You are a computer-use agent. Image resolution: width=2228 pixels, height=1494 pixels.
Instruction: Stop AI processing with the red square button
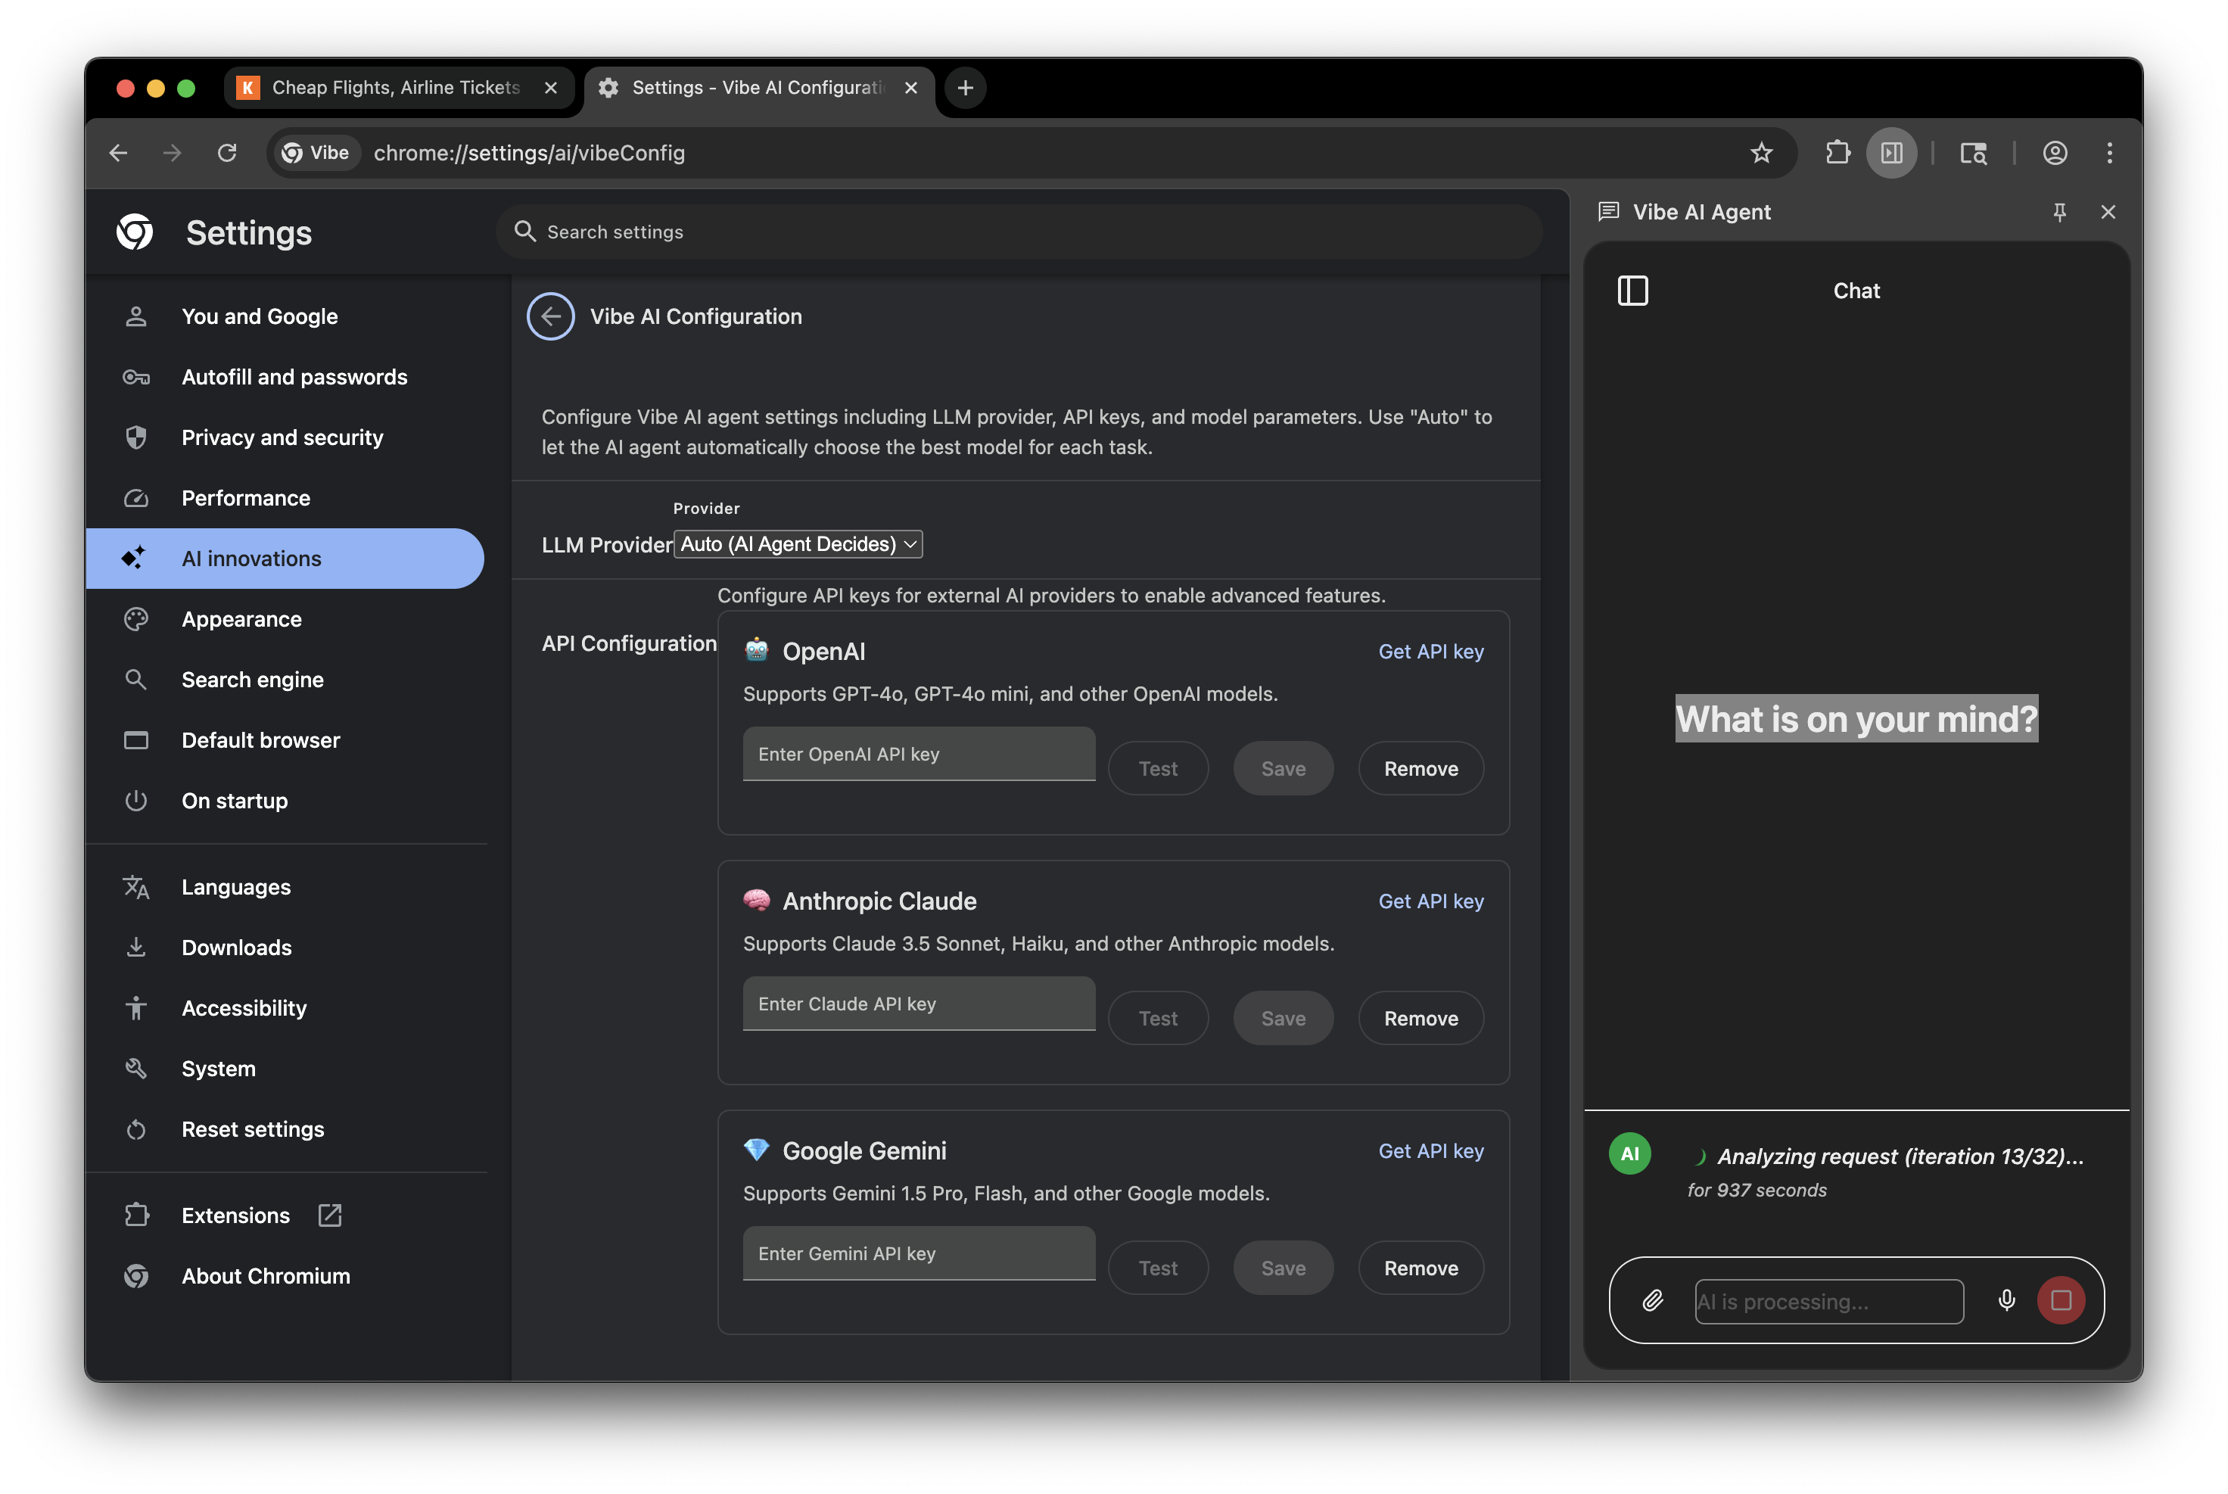(2062, 1300)
